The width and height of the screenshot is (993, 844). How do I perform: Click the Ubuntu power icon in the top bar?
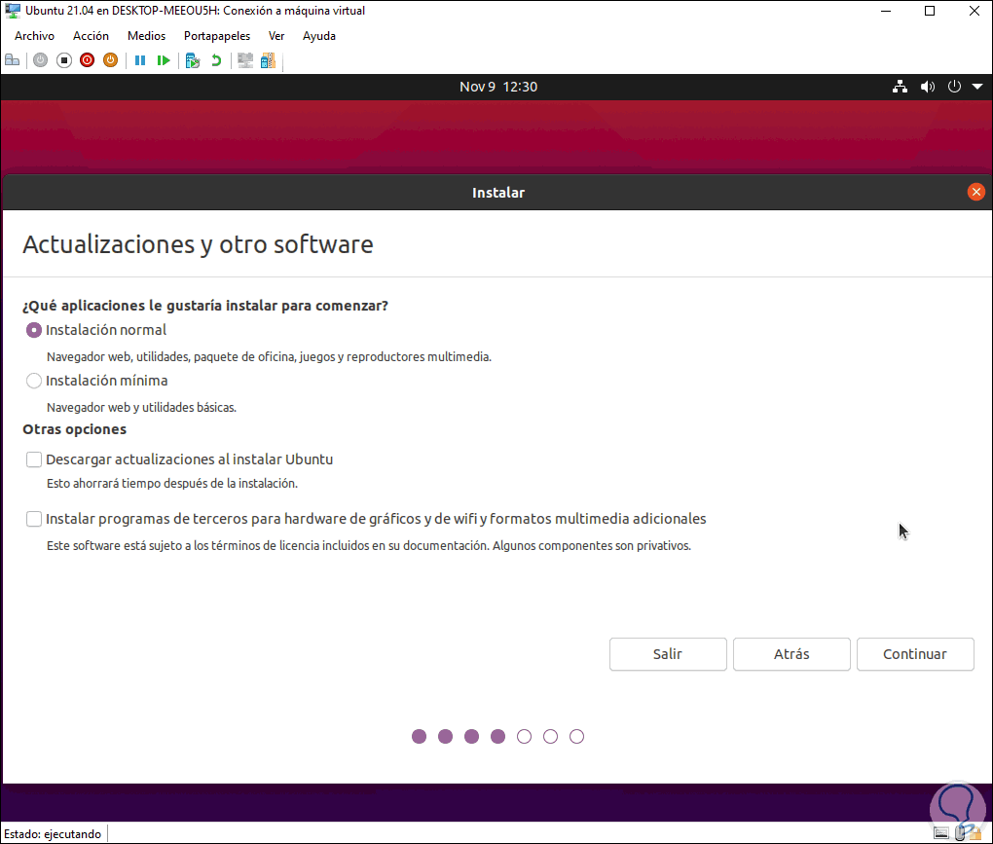pyautogui.click(x=954, y=87)
